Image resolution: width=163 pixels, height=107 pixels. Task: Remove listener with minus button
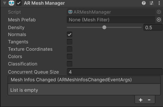pyautogui.click(x=149, y=100)
